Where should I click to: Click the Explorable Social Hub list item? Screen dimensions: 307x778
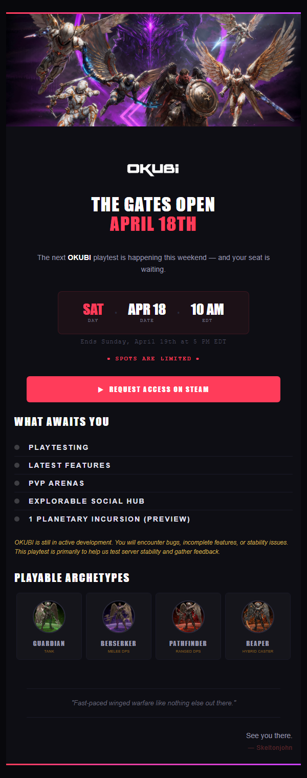[x=86, y=501]
